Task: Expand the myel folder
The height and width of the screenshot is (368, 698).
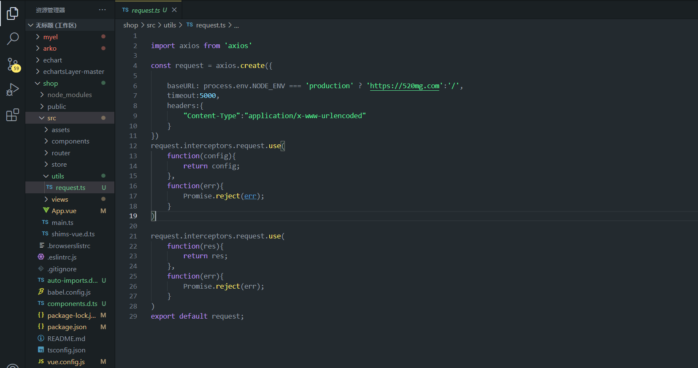Action: click(x=70, y=37)
